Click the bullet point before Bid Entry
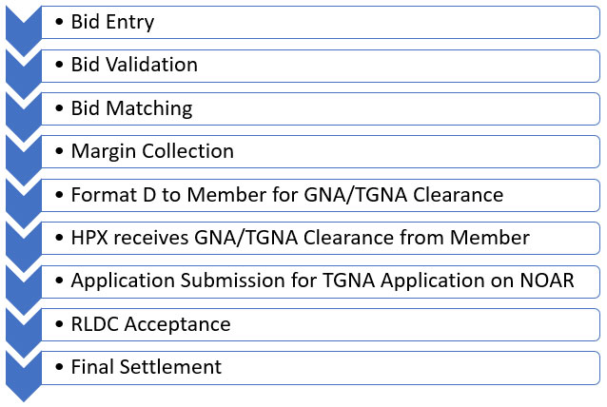607x407 pixels. point(60,22)
